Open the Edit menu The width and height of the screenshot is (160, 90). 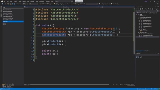tap(8, 1)
